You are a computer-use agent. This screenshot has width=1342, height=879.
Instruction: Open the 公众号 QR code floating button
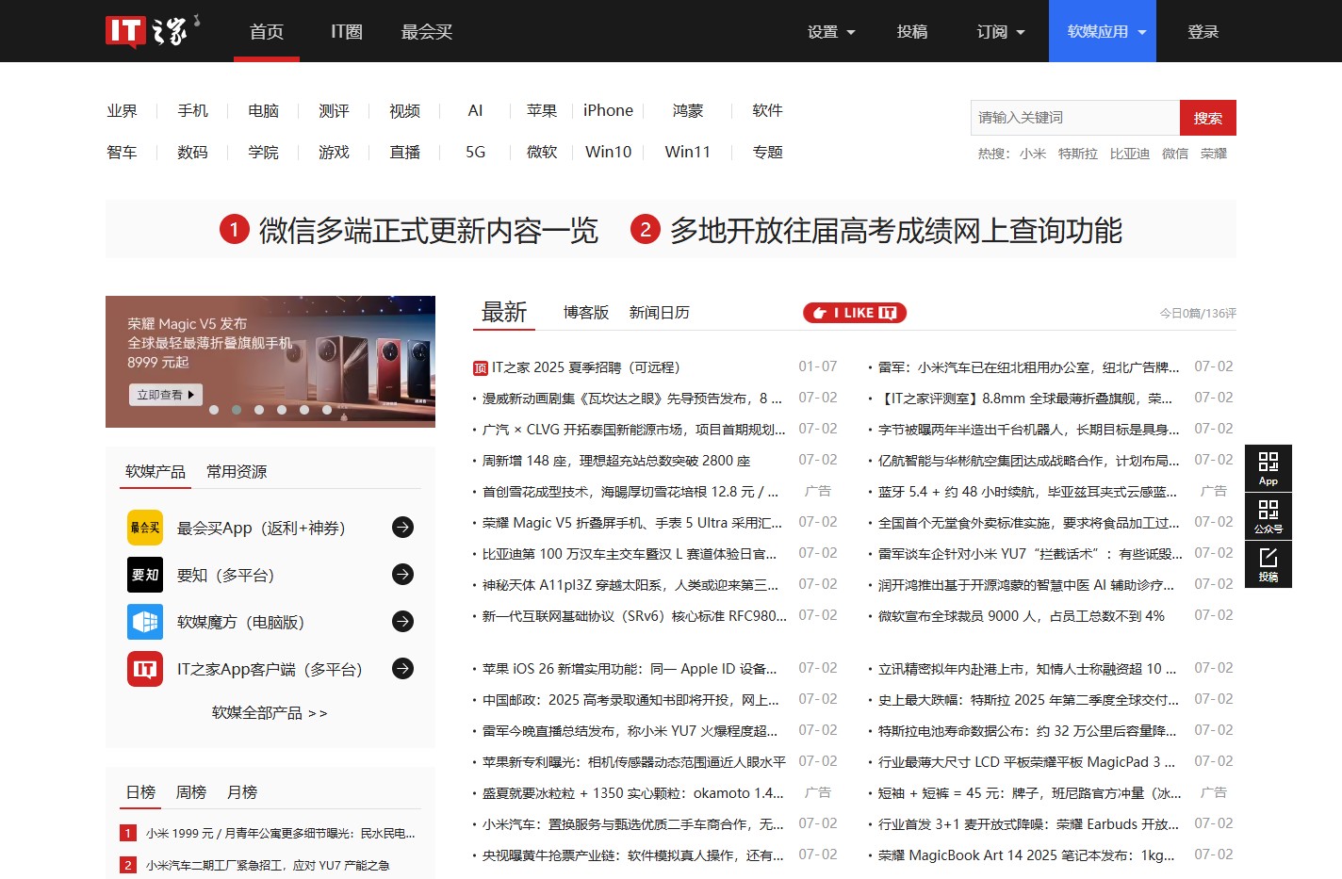(1268, 516)
